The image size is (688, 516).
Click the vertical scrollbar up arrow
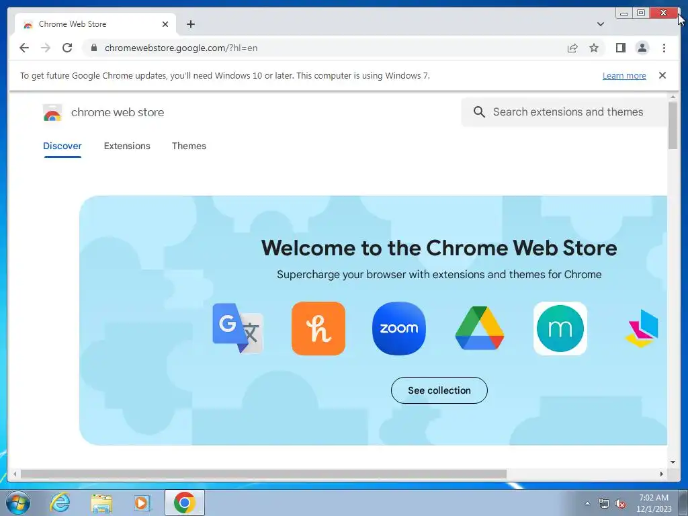[673, 97]
